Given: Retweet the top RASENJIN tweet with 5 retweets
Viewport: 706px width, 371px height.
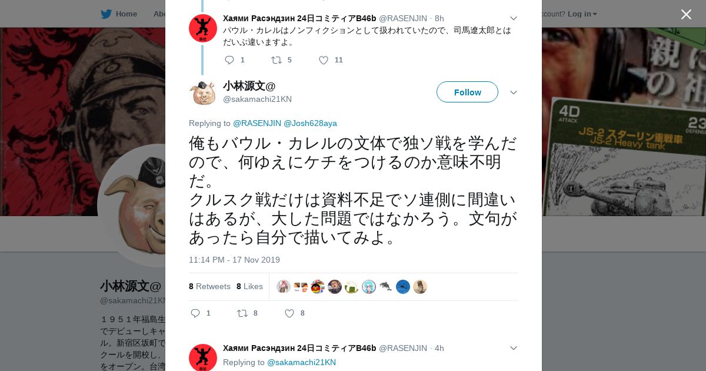Looking at the screenshot, I should coord(277,60).
